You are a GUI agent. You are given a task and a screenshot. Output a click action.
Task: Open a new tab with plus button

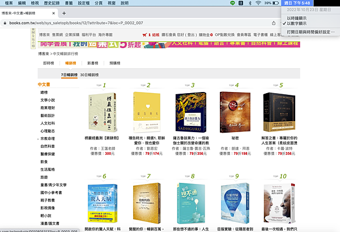click(64, 13)
